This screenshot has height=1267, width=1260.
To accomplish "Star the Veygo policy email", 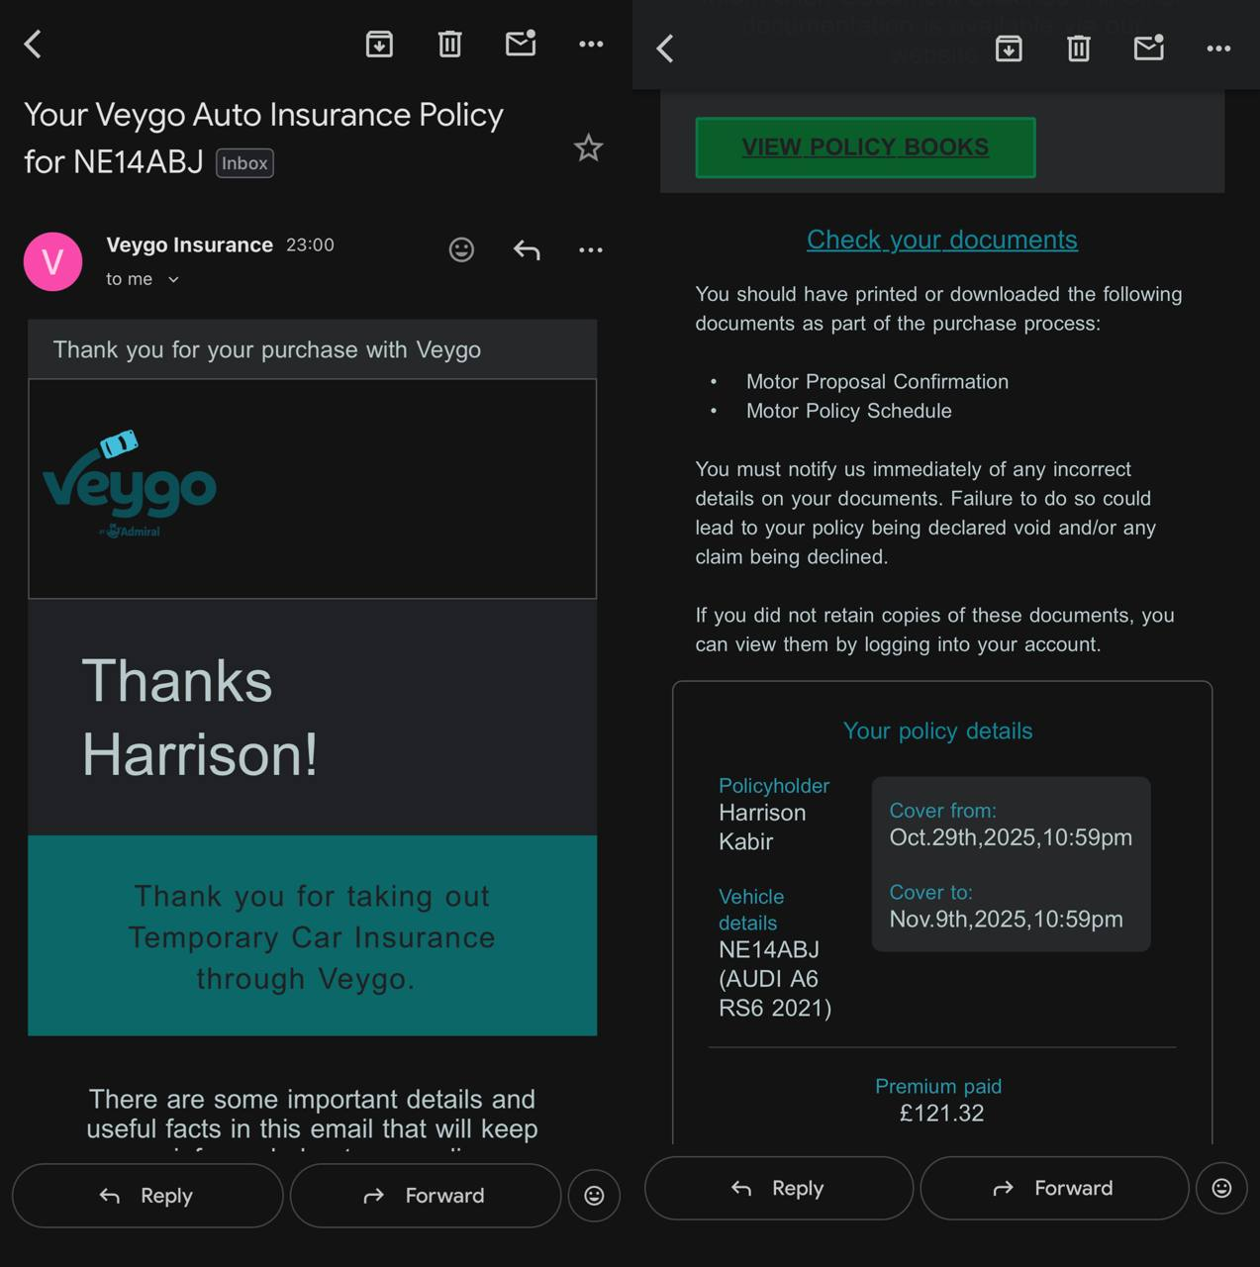I will [x=588, y=147].
